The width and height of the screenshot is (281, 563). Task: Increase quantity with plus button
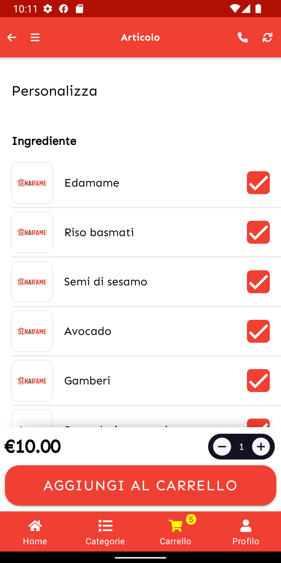click(x=261, y=447)
